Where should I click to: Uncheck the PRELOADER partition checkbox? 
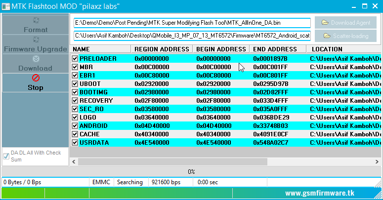75,59
